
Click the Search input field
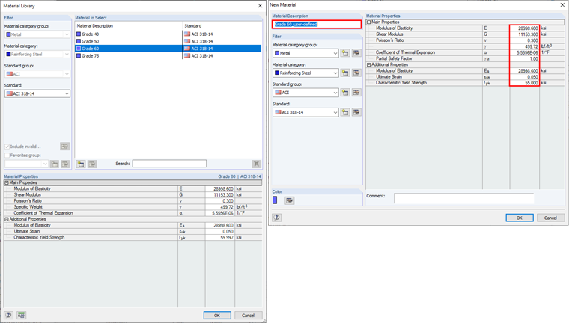point(169,164)
